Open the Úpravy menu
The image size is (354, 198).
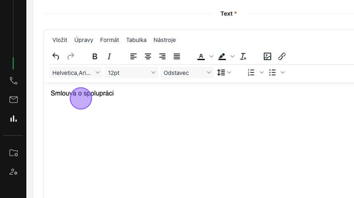[84, 40]
